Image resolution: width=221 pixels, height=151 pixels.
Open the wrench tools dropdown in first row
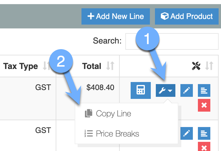click(x=166, y=90)
